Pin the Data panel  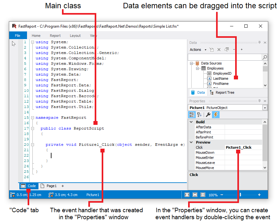coord(259,43)
